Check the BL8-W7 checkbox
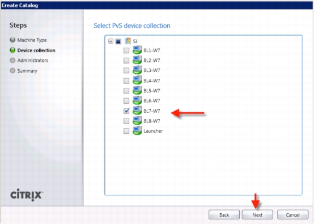 [x=126, y=121]
